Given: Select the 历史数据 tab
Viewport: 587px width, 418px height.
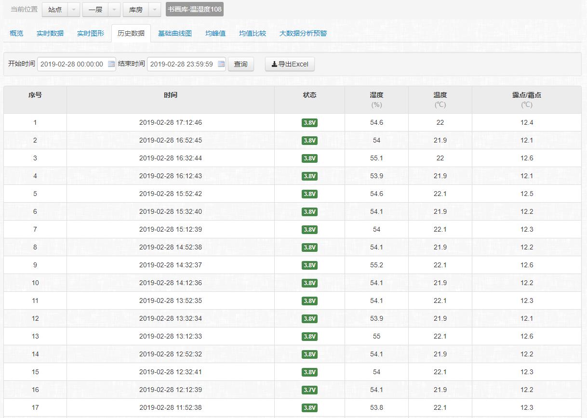Looking at the screenshot, I should (x=131, y=33).
